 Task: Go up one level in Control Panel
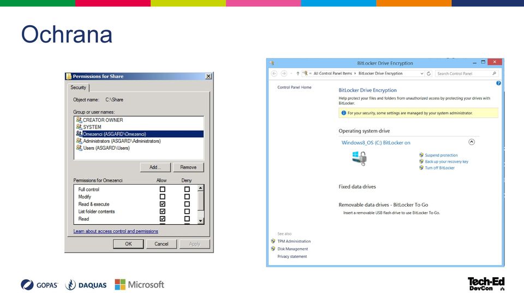[297, 73]
